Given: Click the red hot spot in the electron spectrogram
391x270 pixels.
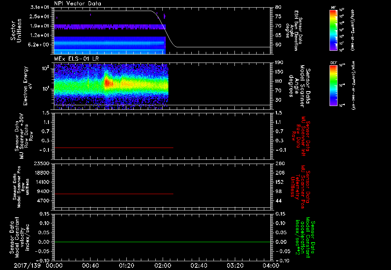Looking at the screenshot, I should (x=107, y=83).
